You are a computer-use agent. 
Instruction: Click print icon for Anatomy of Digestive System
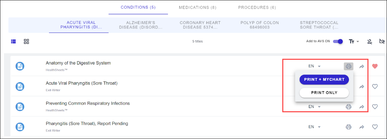pyautogui.click(x=349, y=66)
